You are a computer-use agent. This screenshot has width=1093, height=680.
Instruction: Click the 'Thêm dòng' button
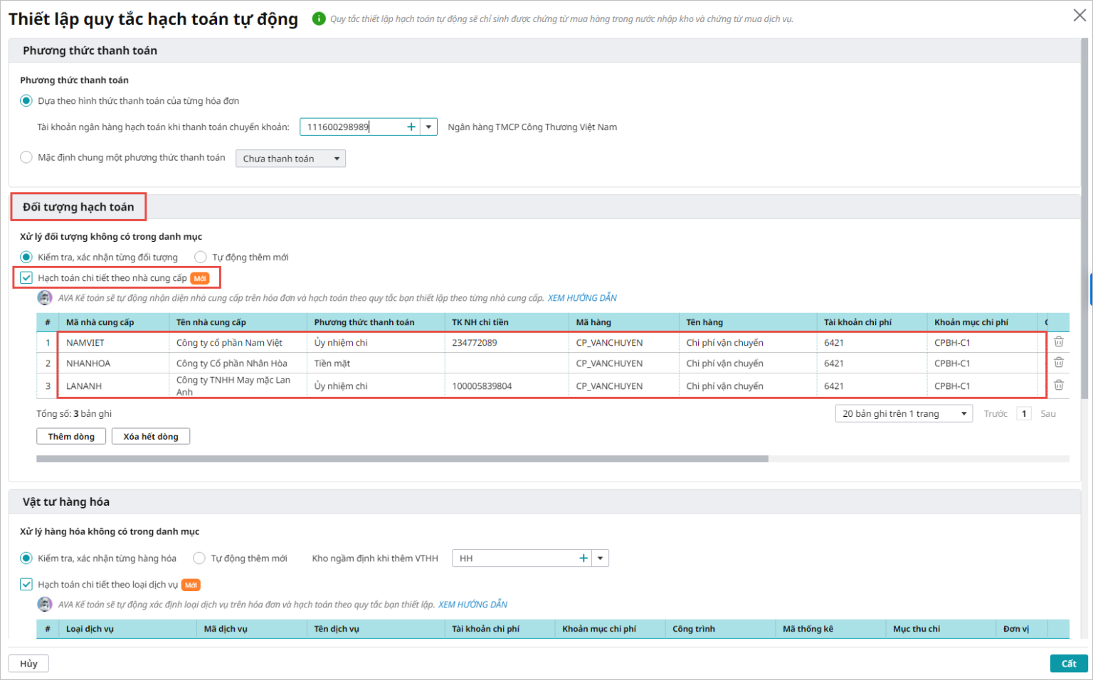click(71, 436)
